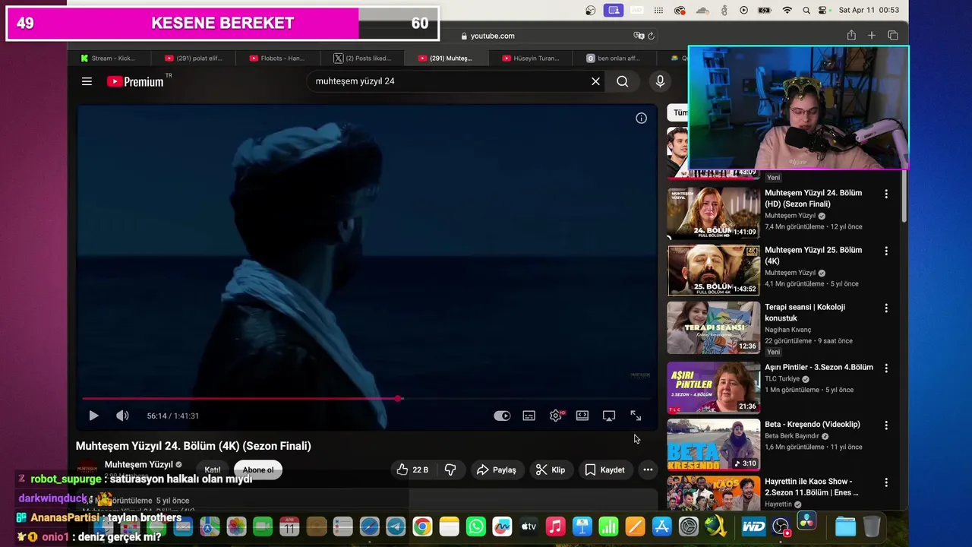Toggle subtitles with the captions button
Viewport: 972px width, 547px height.
(529, 416)
